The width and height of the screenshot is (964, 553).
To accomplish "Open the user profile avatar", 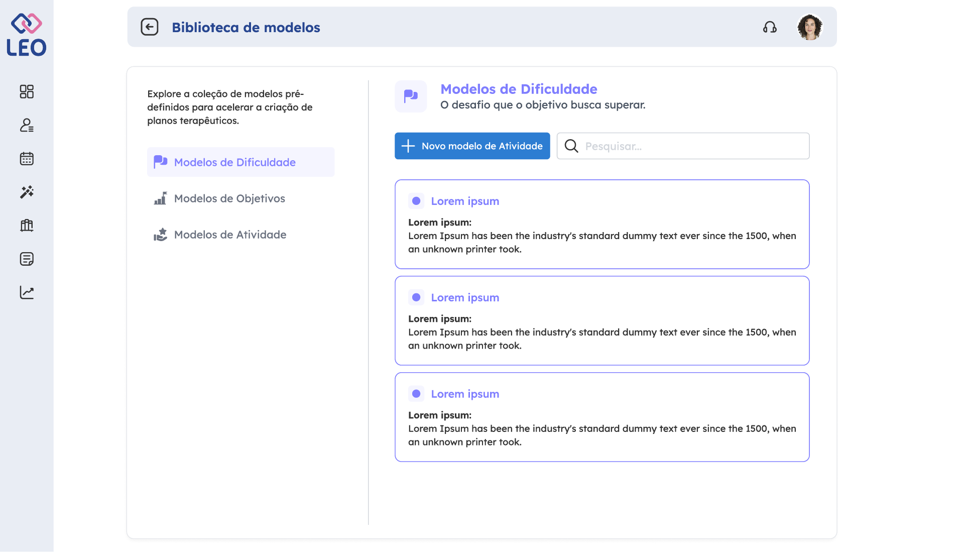I will pos(809,27).
